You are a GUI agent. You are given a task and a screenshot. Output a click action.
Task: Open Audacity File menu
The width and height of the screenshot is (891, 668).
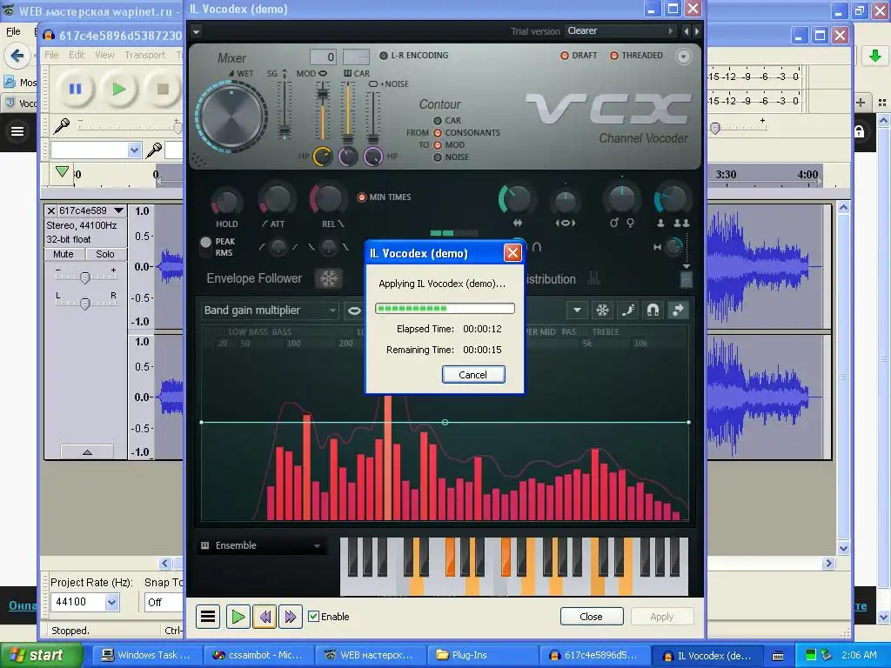point(51,55)
